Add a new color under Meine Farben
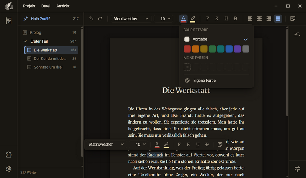The height and width of the screenshot is (178, 306). 187,67
